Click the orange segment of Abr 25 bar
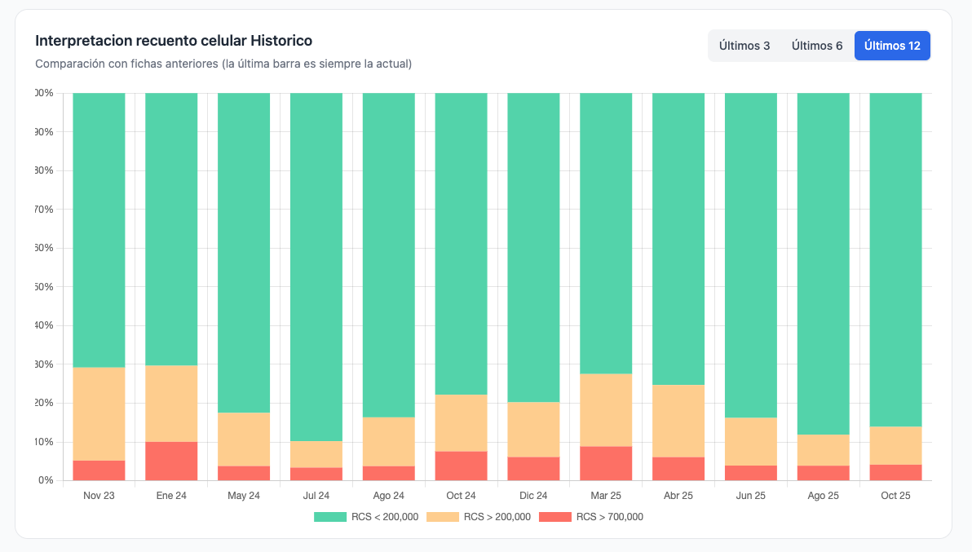 pyautogui.click(x=678, y=422)
